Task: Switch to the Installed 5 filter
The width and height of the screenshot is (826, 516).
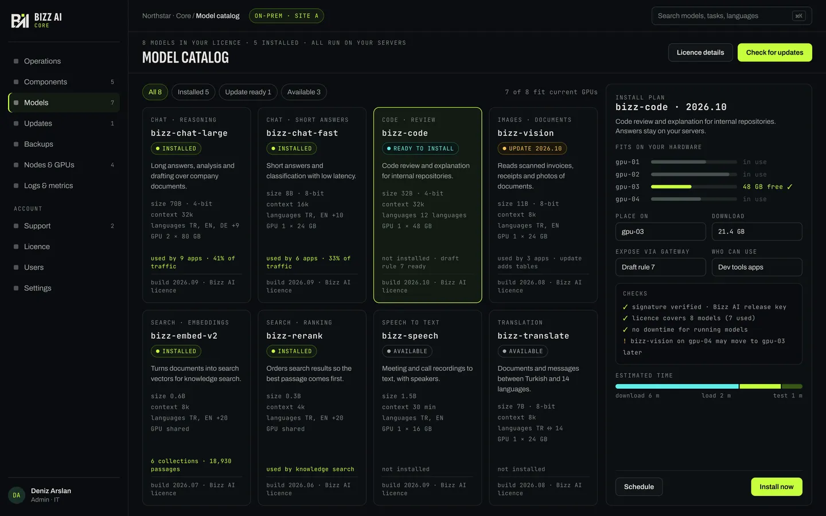Action: pyautogui.click(x=193, y=92)
